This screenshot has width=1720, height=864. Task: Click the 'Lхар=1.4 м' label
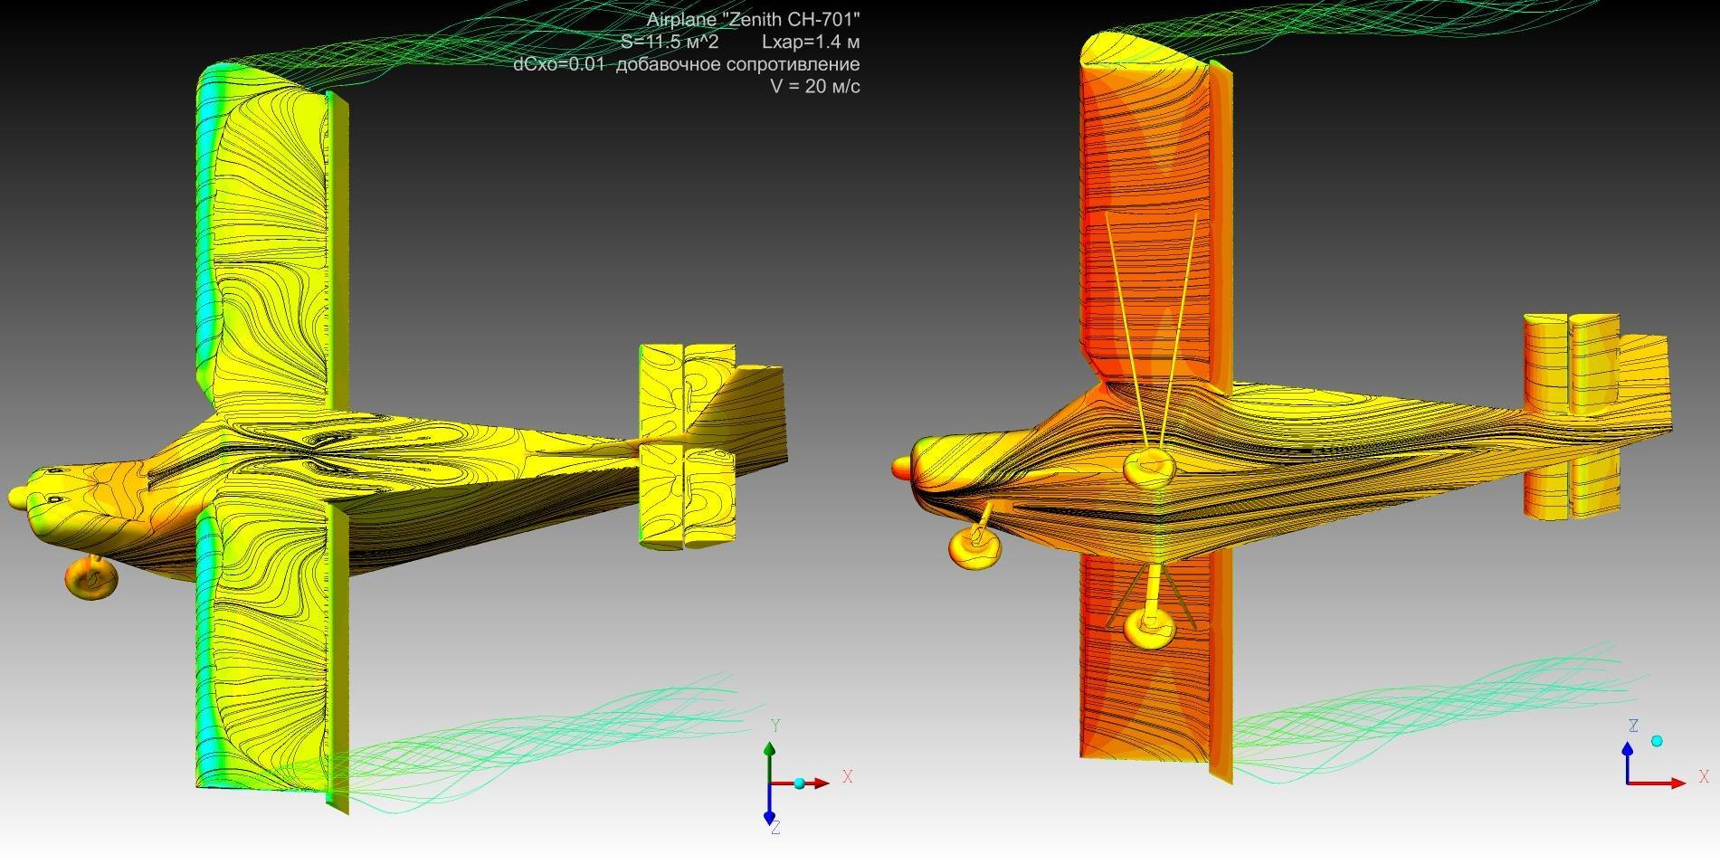[810, 42]
